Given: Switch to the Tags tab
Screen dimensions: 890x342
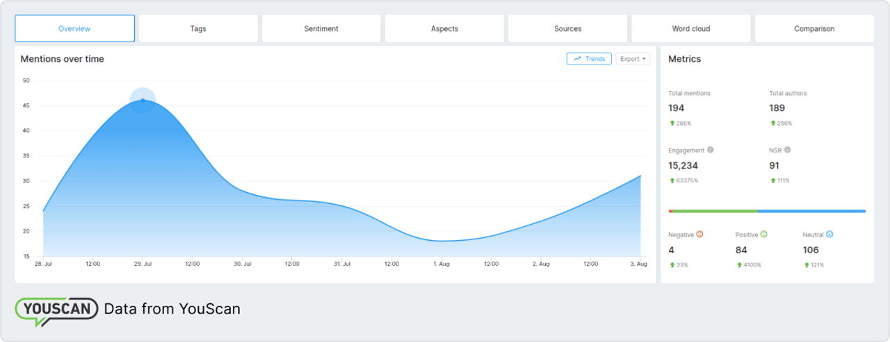Looking at the screenshot, I should [x=198, y=28].
